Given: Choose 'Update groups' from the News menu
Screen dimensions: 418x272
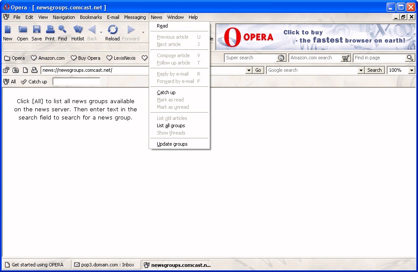Looking at the screenshot, I should pyautogui.click(x=172, y=144).
